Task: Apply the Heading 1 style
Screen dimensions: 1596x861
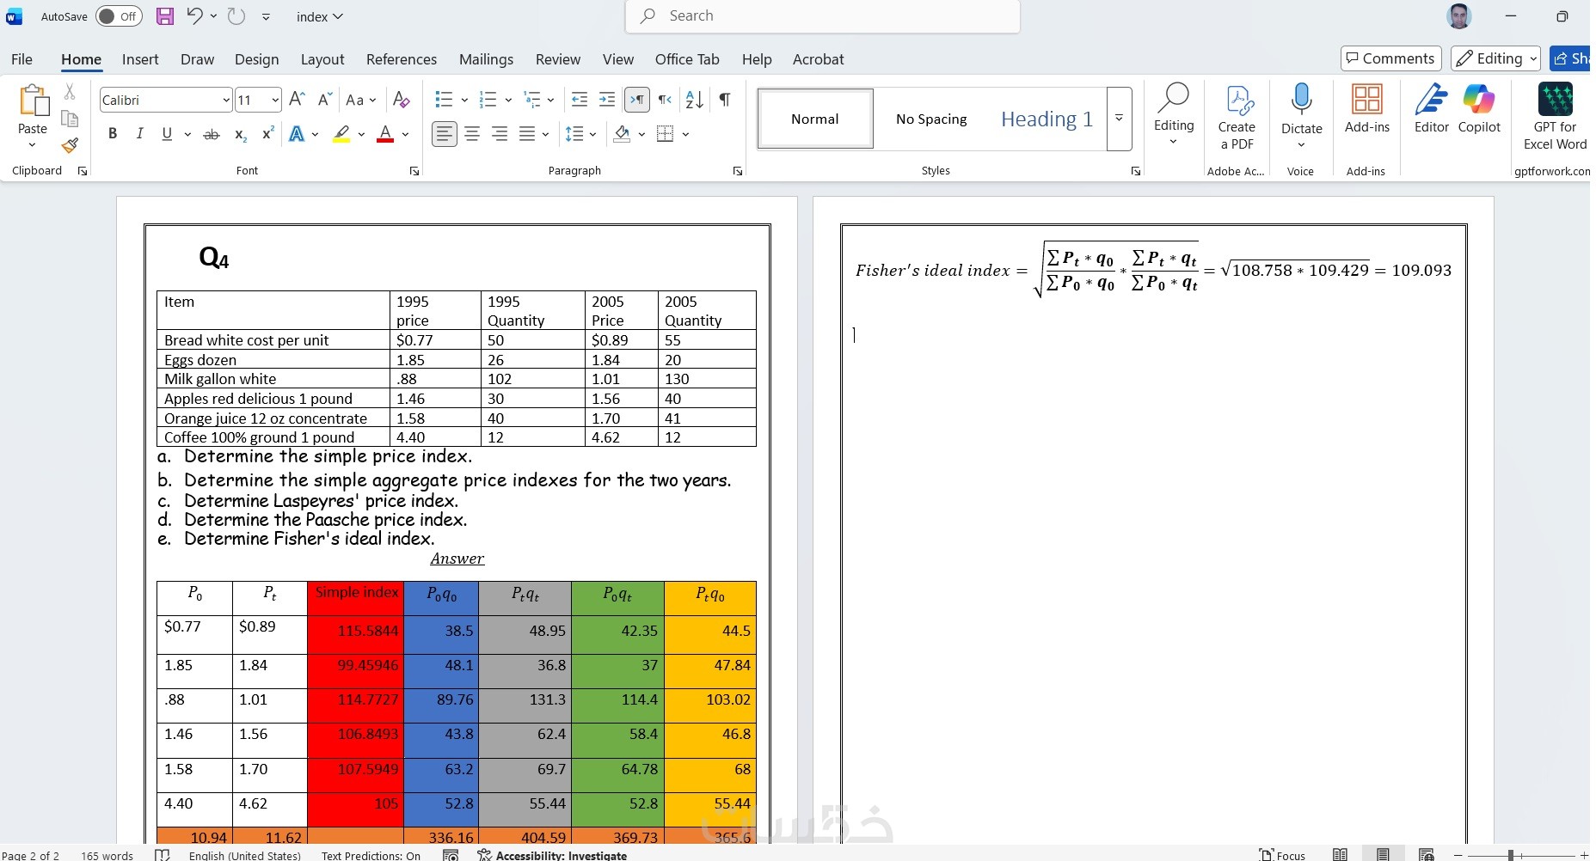Action: pos(1047,119)
